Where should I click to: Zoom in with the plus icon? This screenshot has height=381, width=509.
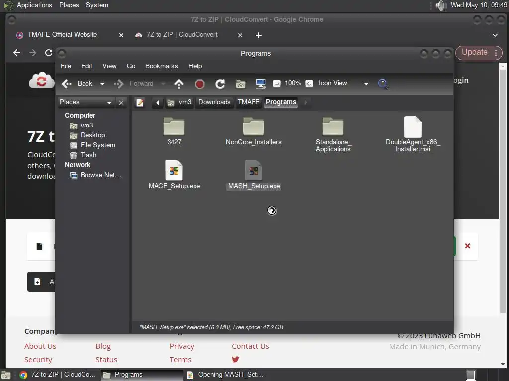309,83
